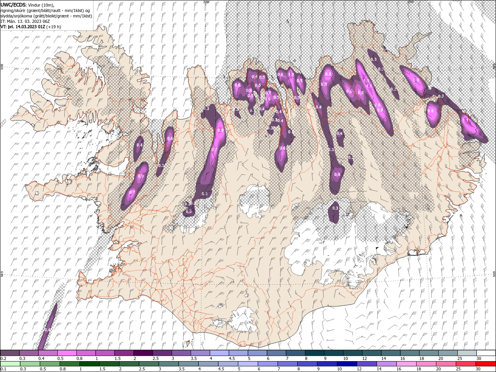The image size is (496, 372).
Task: Click the "20W" longitude label at the top edge
Action: [x=206, y=2]
